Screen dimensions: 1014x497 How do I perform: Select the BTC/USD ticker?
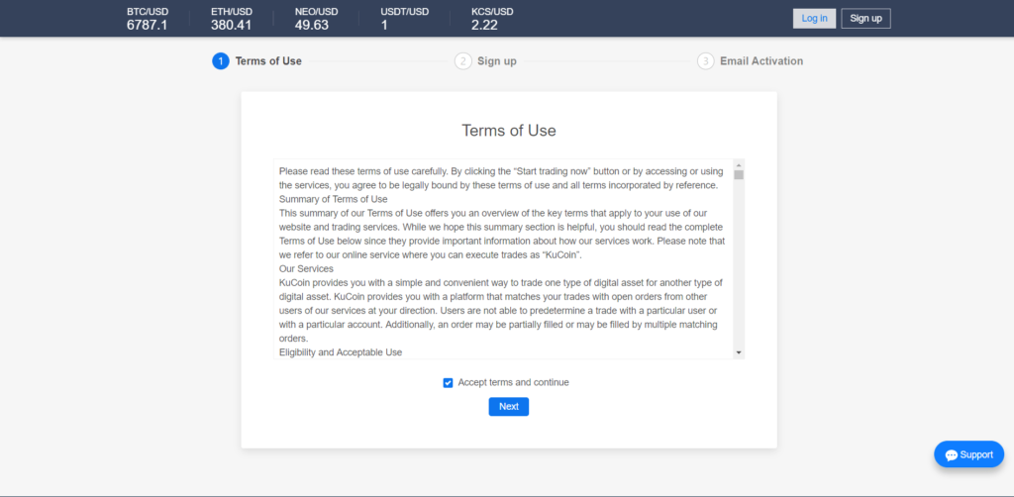click(148, 19)
